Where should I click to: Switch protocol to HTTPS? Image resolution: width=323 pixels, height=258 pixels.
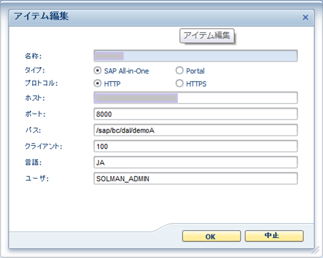pos(179,83)
